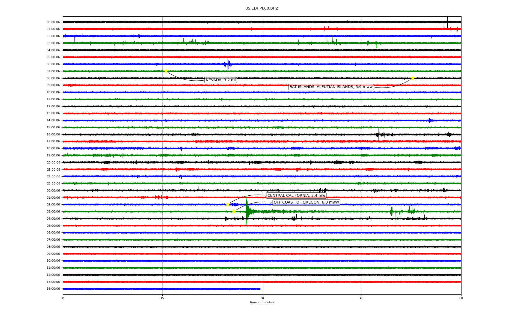Click the 60 minute x-axis tick label
The height and width of the screenshot is (327, 524).
[x=461, y=298]
